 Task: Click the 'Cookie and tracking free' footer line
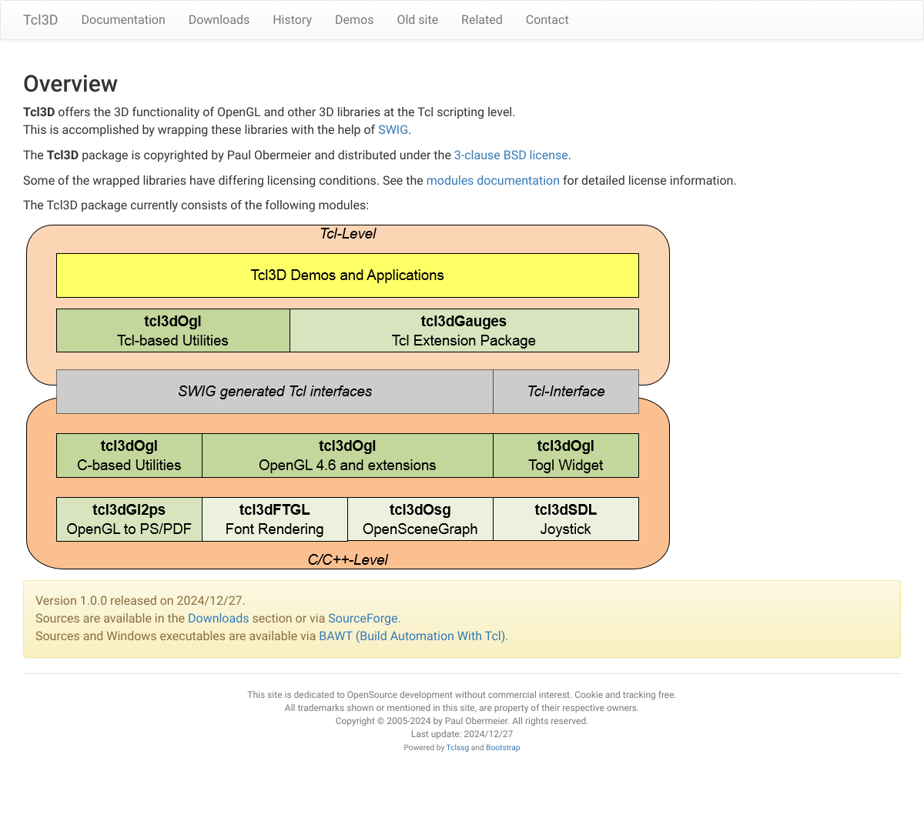tap(462, 695)
